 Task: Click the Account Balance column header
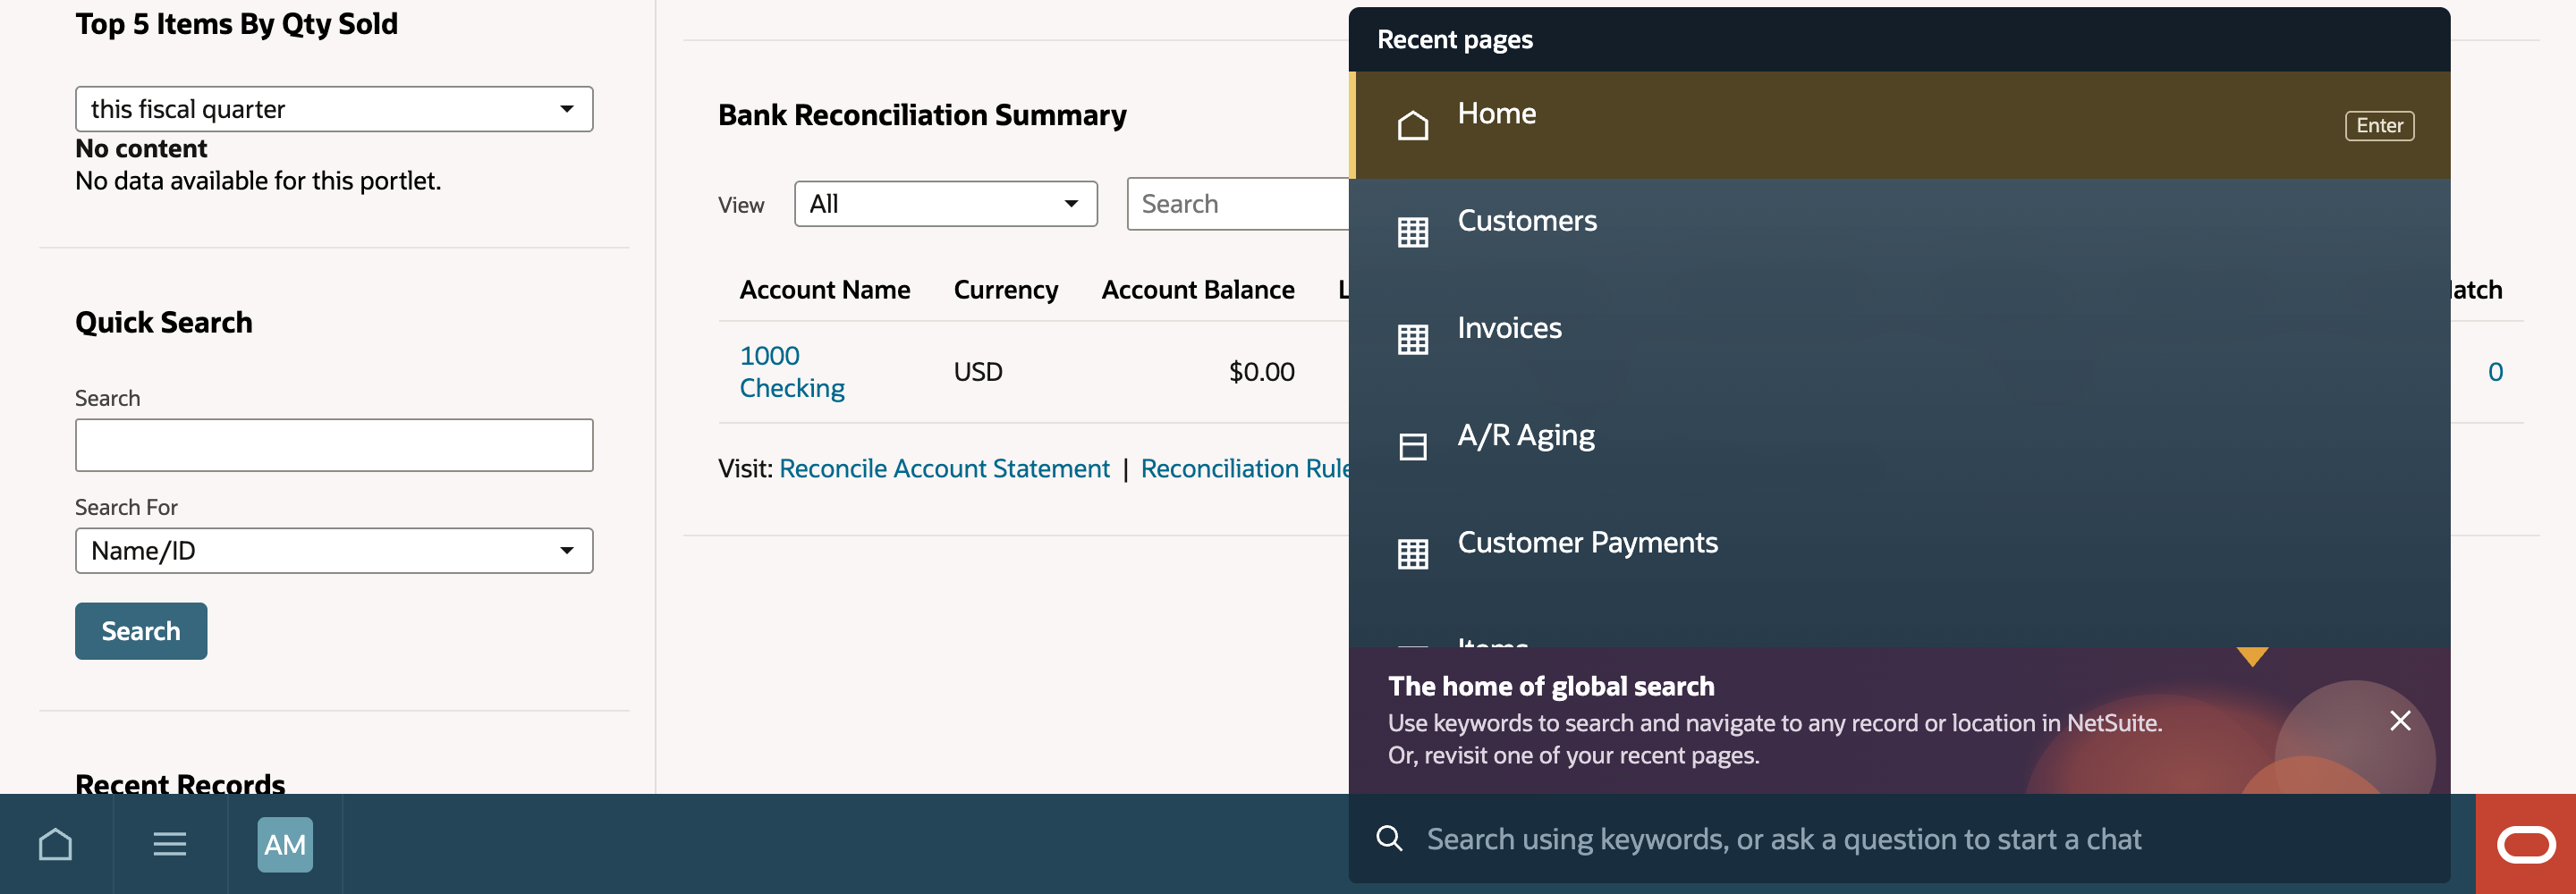[1198, 289]
